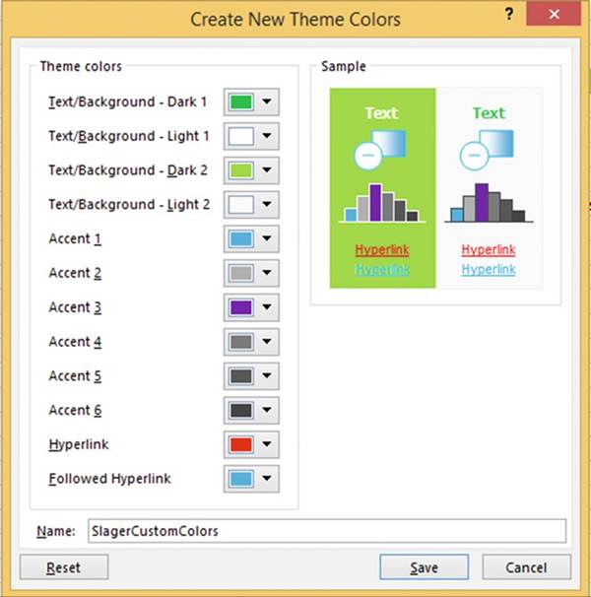The height and width of the screenshot is (597, 591).
Task: Select the light gray Accent 2 swatch
Action: 241,273
